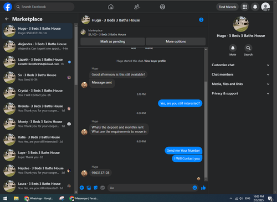Click ENG language indicator in tray

click(x=248, y=198)
